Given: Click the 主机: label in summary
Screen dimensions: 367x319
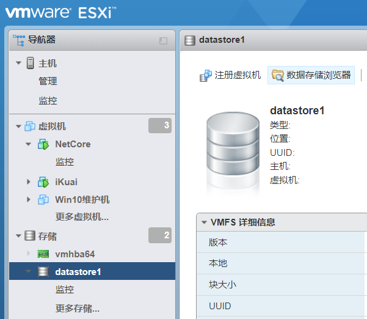Looking at the screenshot, I should coord(280,166).
